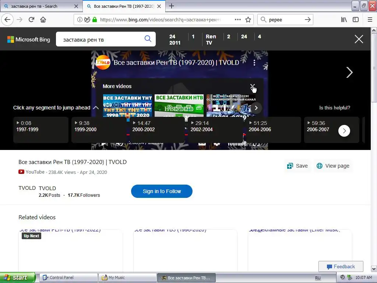Open page actions three-dot menu in address bar

pos(238,20)
